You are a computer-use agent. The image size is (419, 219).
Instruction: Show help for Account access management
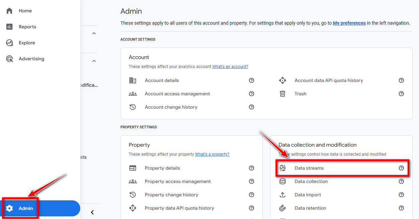tap(251, 94)
